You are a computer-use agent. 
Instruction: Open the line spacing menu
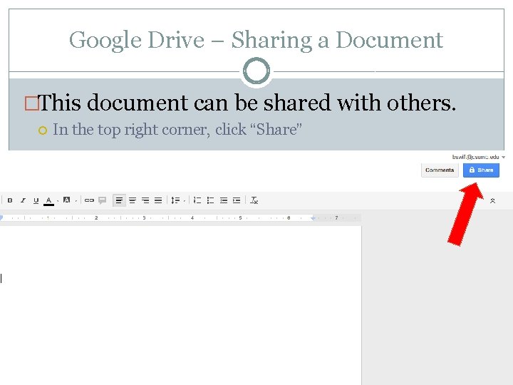pyautogui.click(x=175, y=200)
